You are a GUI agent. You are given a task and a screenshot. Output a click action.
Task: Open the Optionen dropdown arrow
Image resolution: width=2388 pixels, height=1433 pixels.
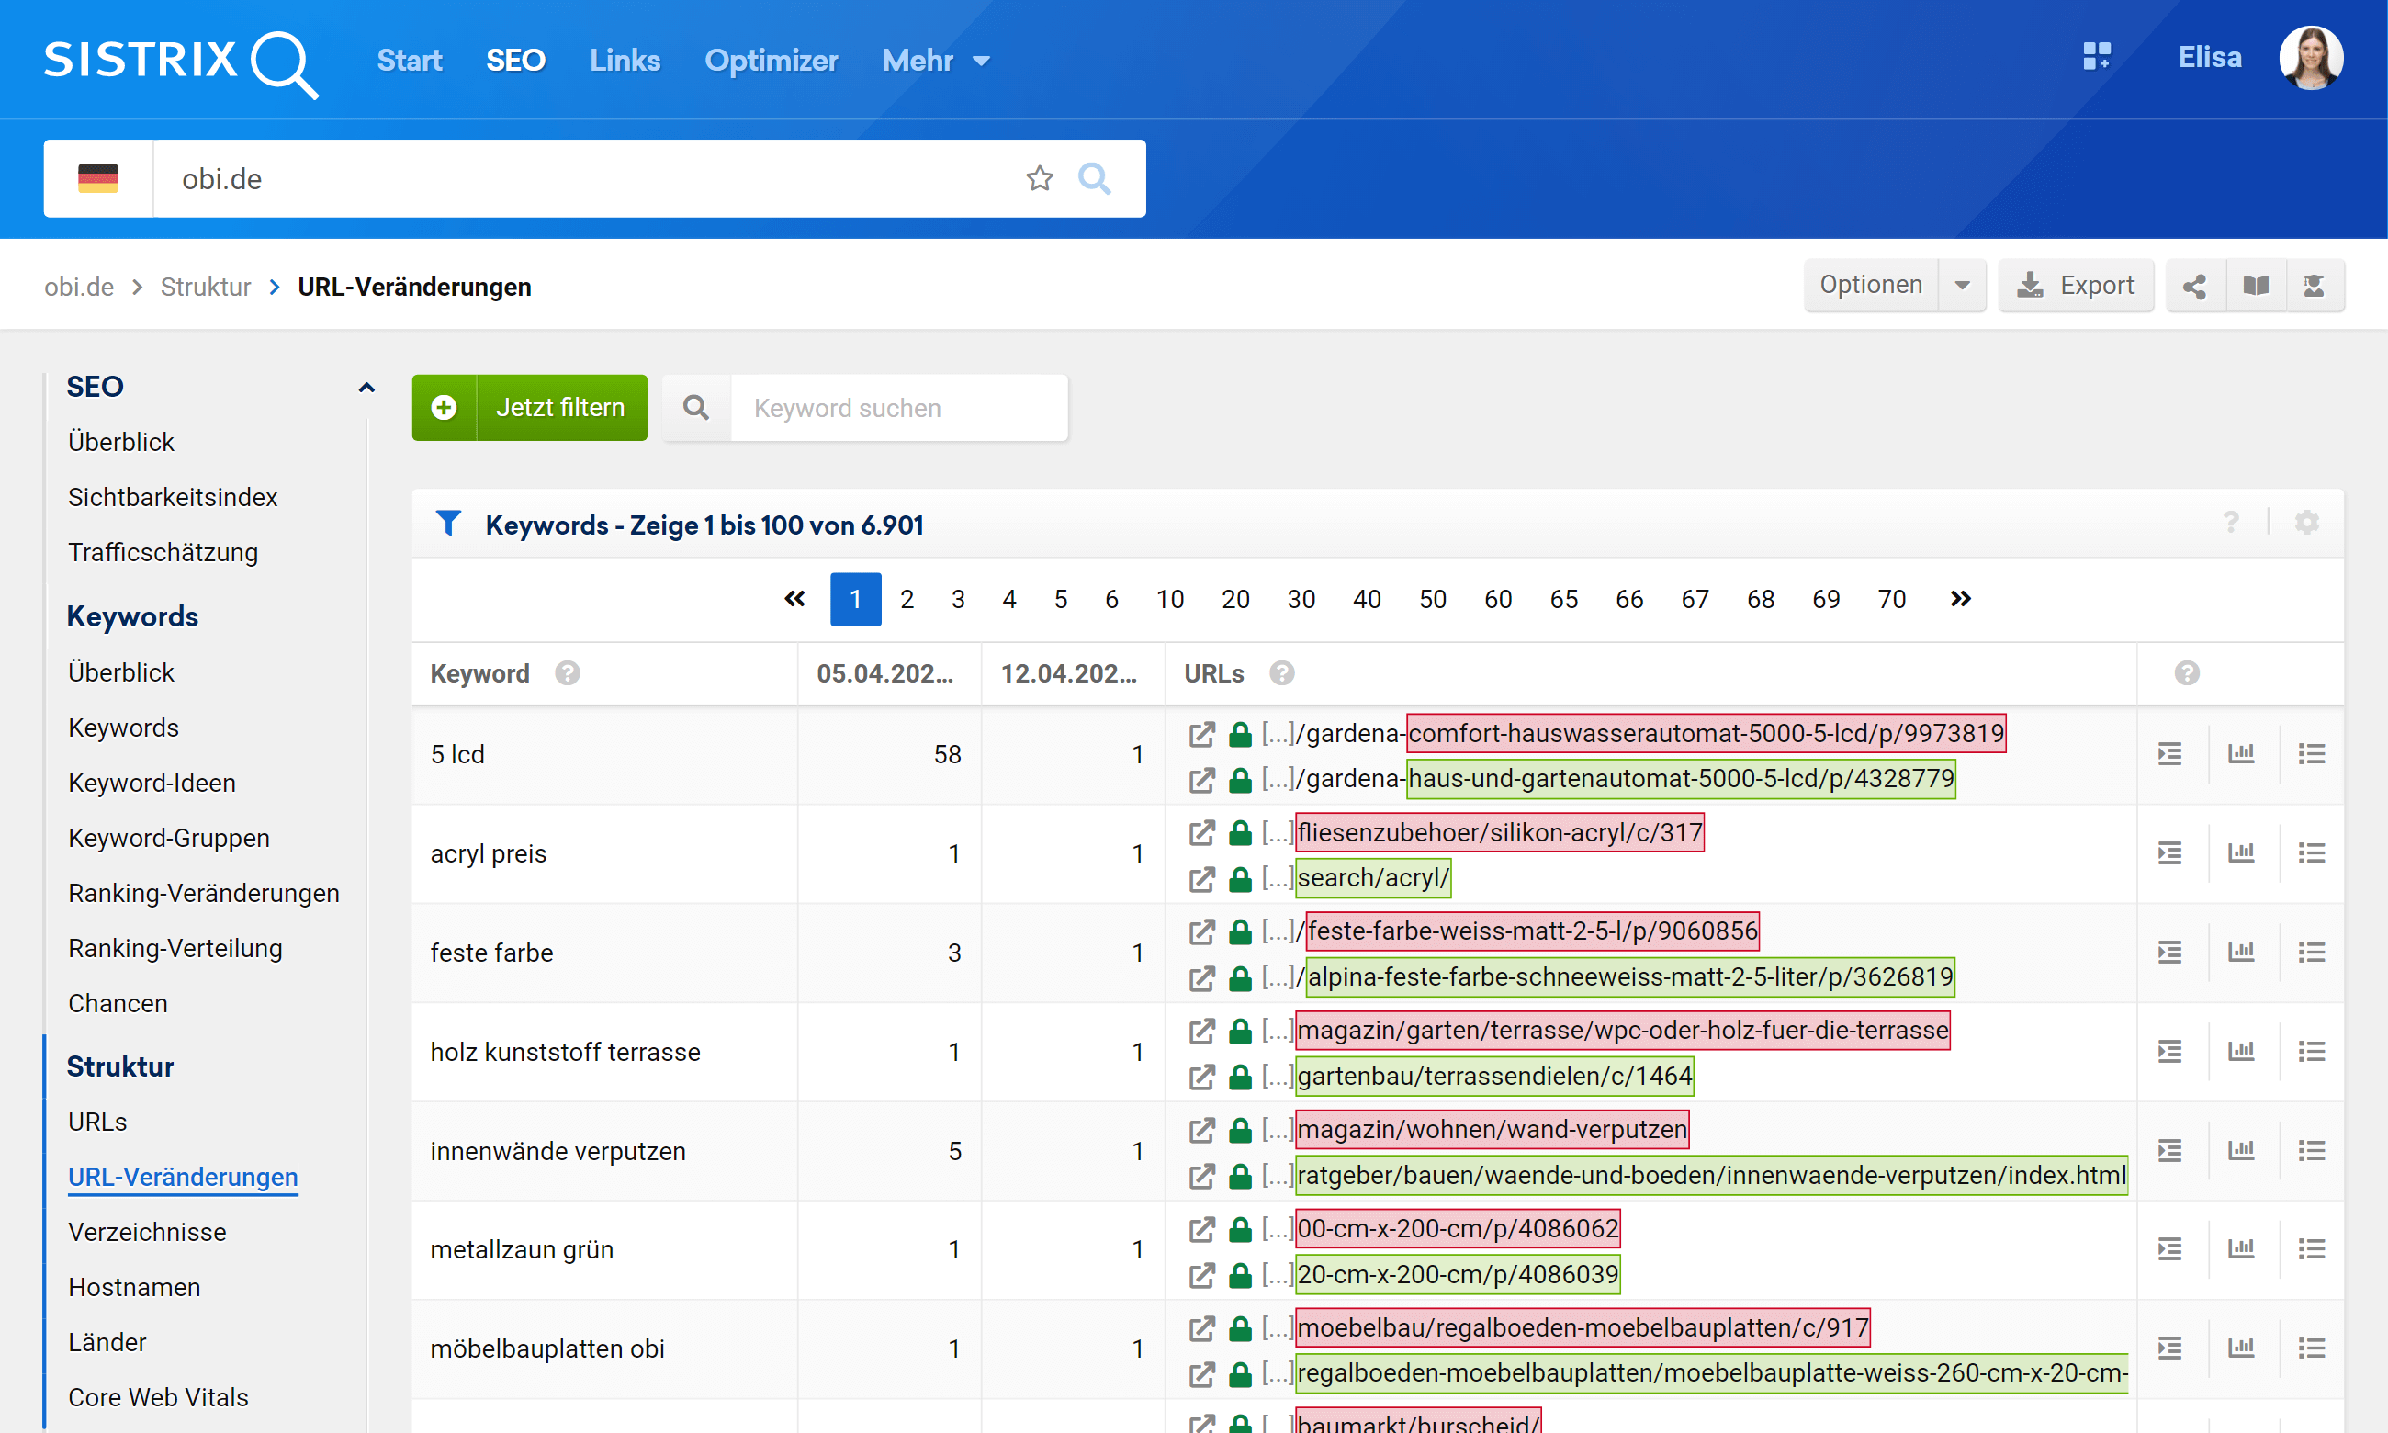point(1961,286)
